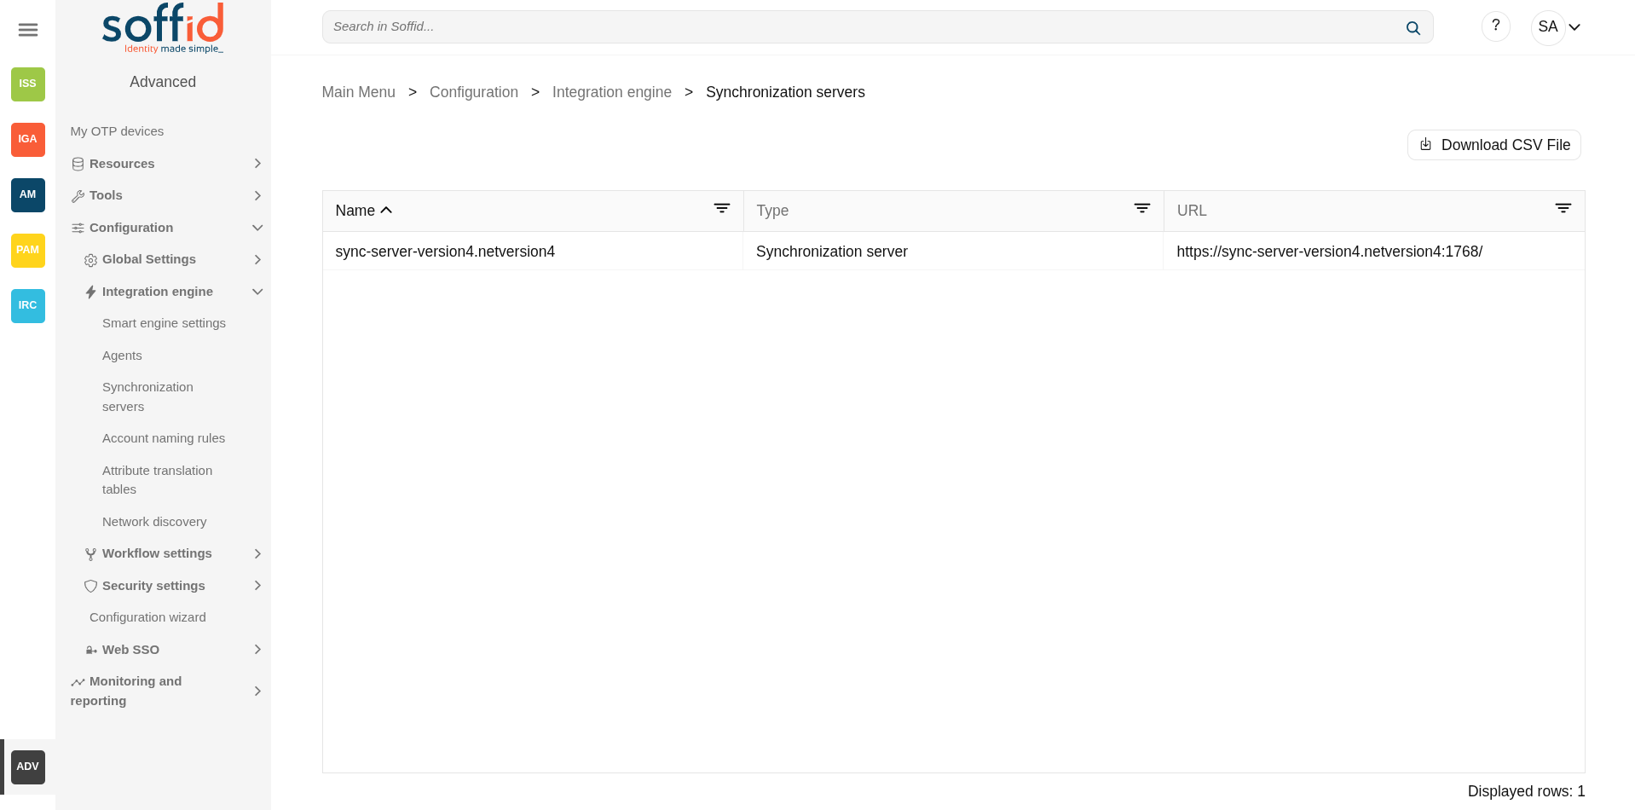Screen dimensions: 1635x810
Task: Open the hamburger menu icon
Action: pyautogui.click(x=28, y=30)
